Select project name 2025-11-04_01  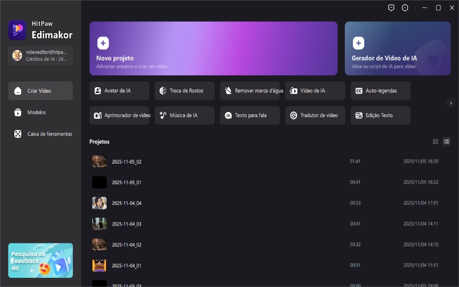pyautogui.click(x=126, y=266)
